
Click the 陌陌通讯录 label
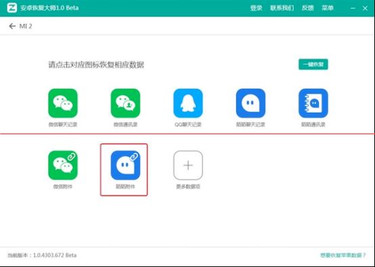313,124
